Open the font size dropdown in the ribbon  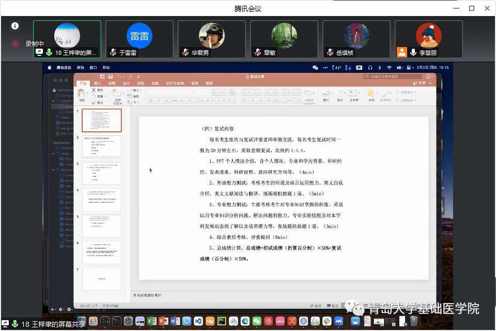(208, 92)
